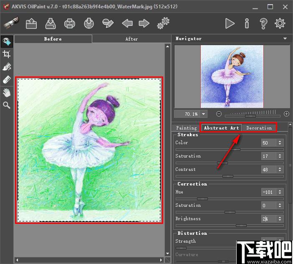The height and width of the screenshot is (264, 293).
Task: Adjust the Brightness stepper arrows
Action: [280, 218]
